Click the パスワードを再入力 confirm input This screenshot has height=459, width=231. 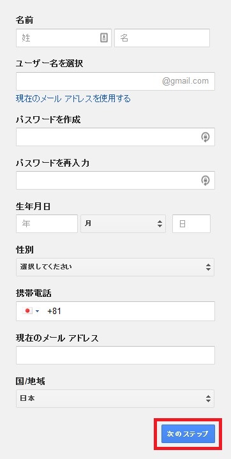point(115,180)
